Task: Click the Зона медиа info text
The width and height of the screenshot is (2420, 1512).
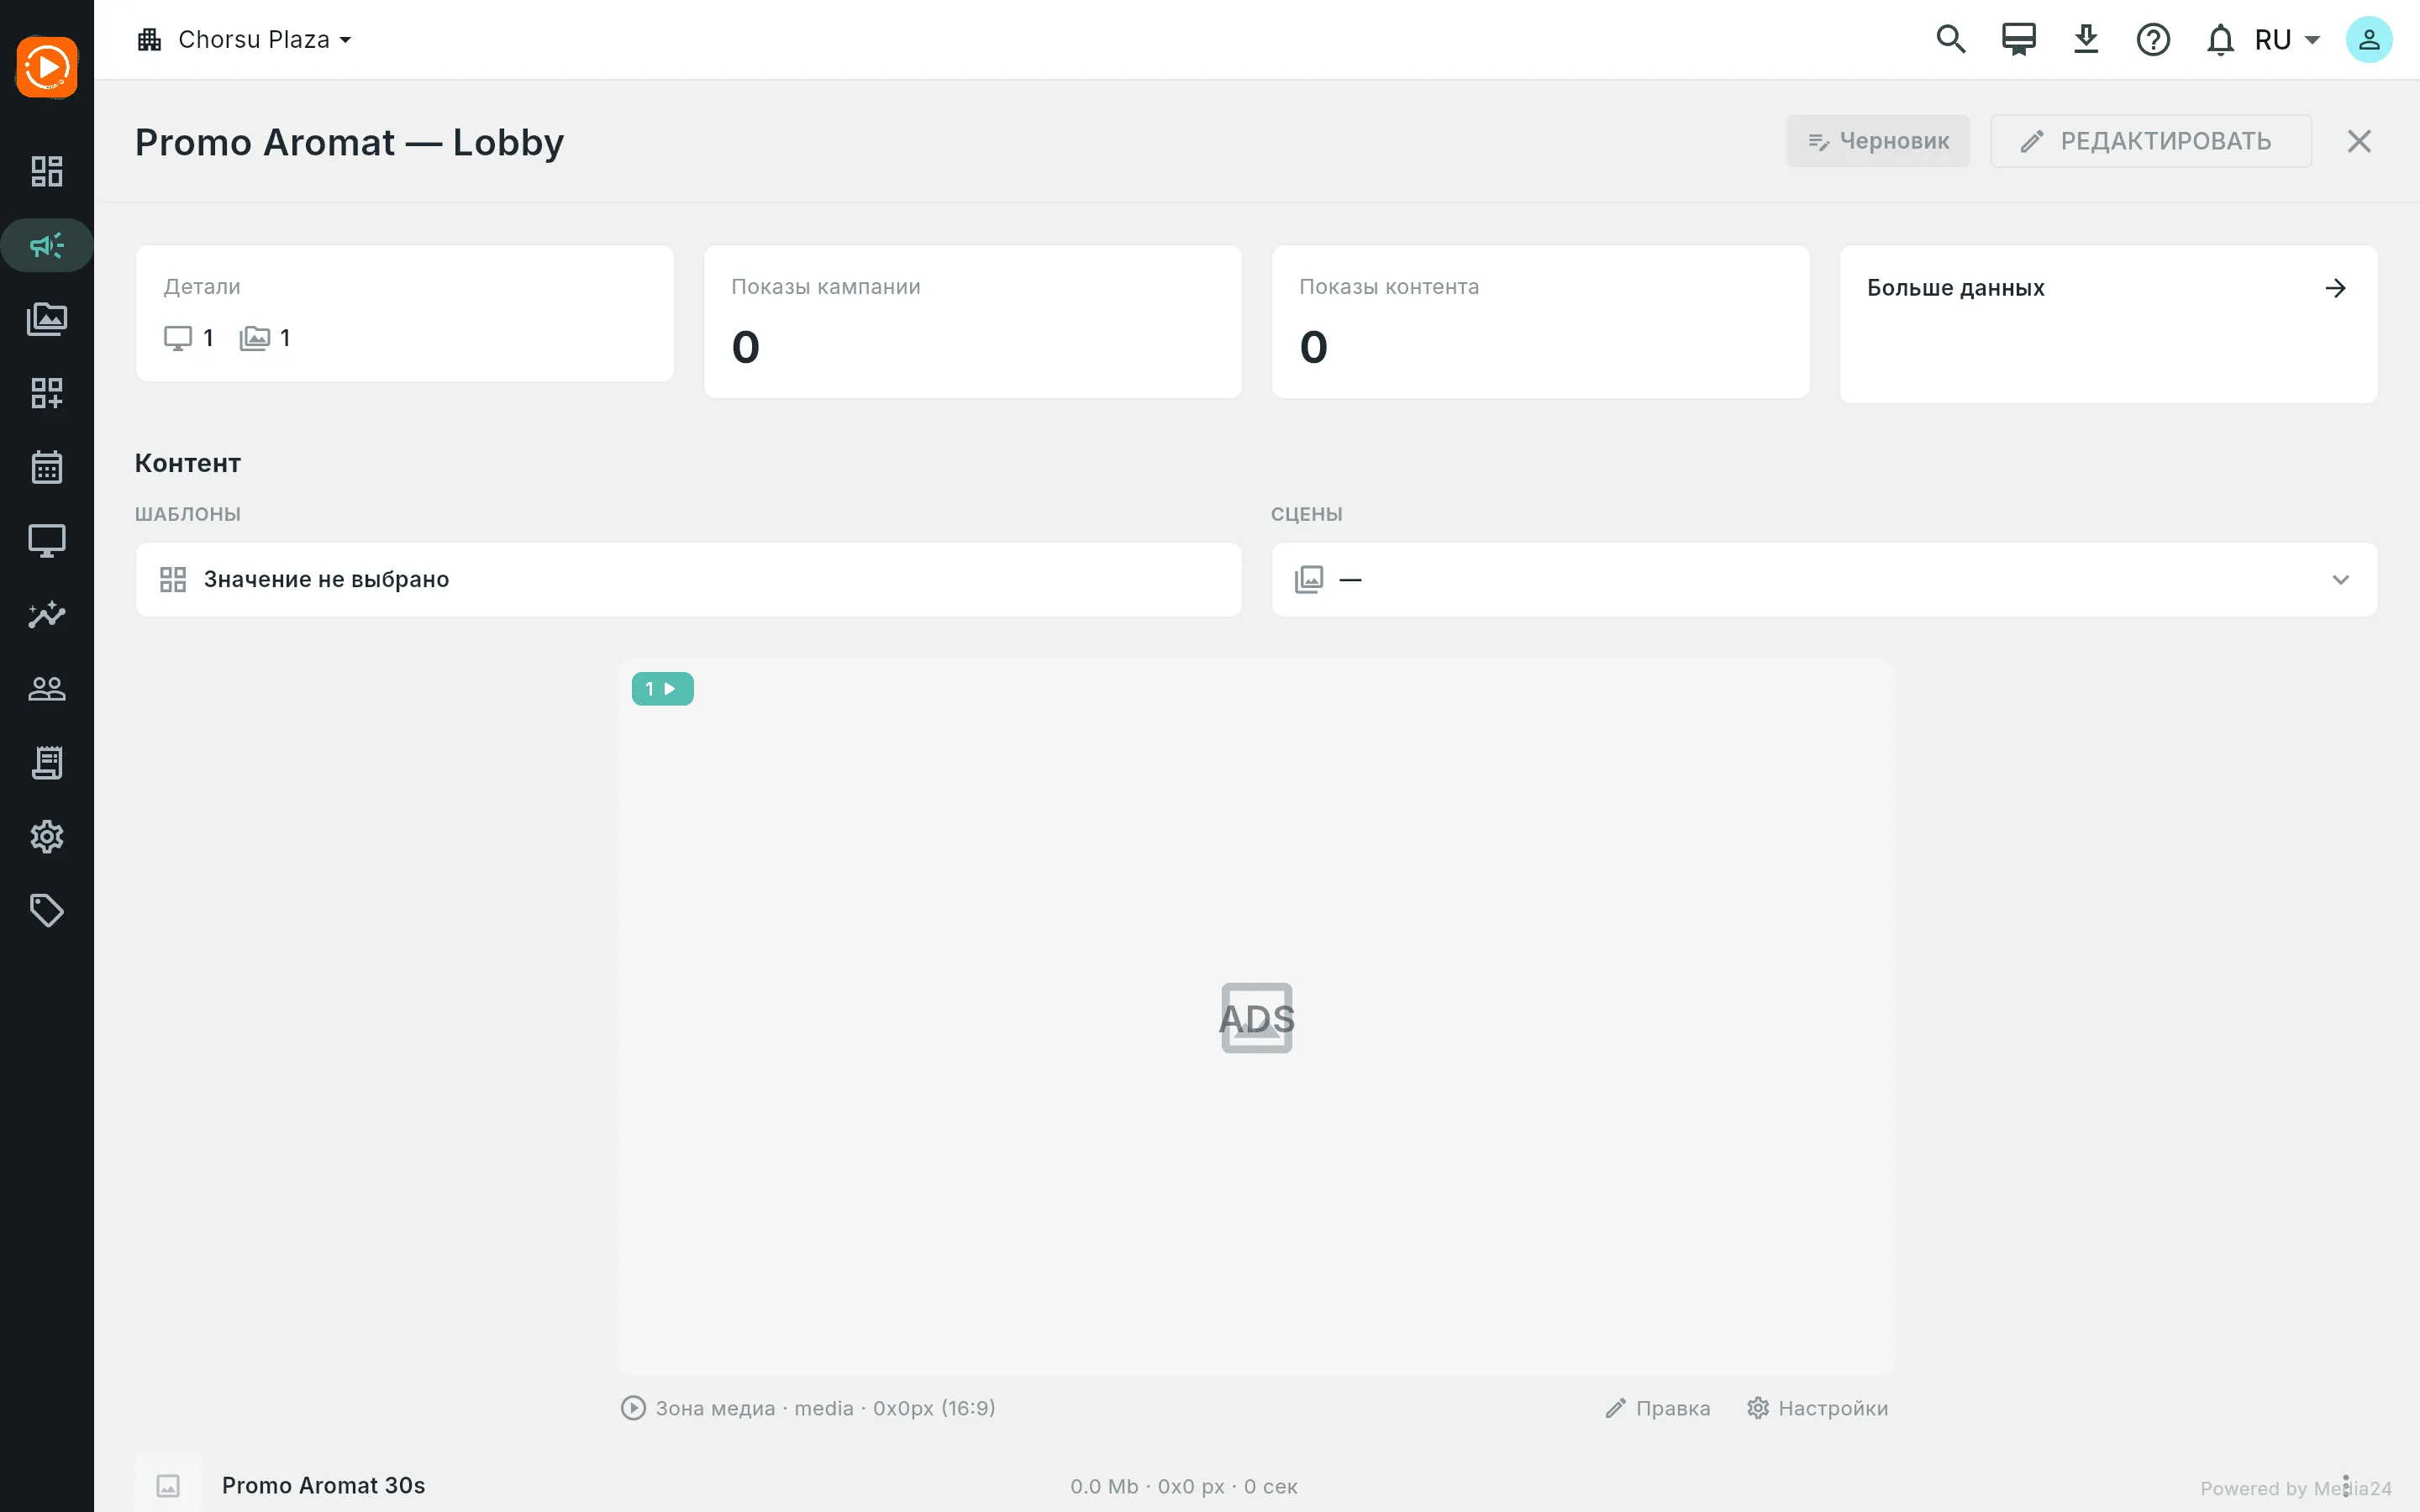Action: tap(824, 1408)
